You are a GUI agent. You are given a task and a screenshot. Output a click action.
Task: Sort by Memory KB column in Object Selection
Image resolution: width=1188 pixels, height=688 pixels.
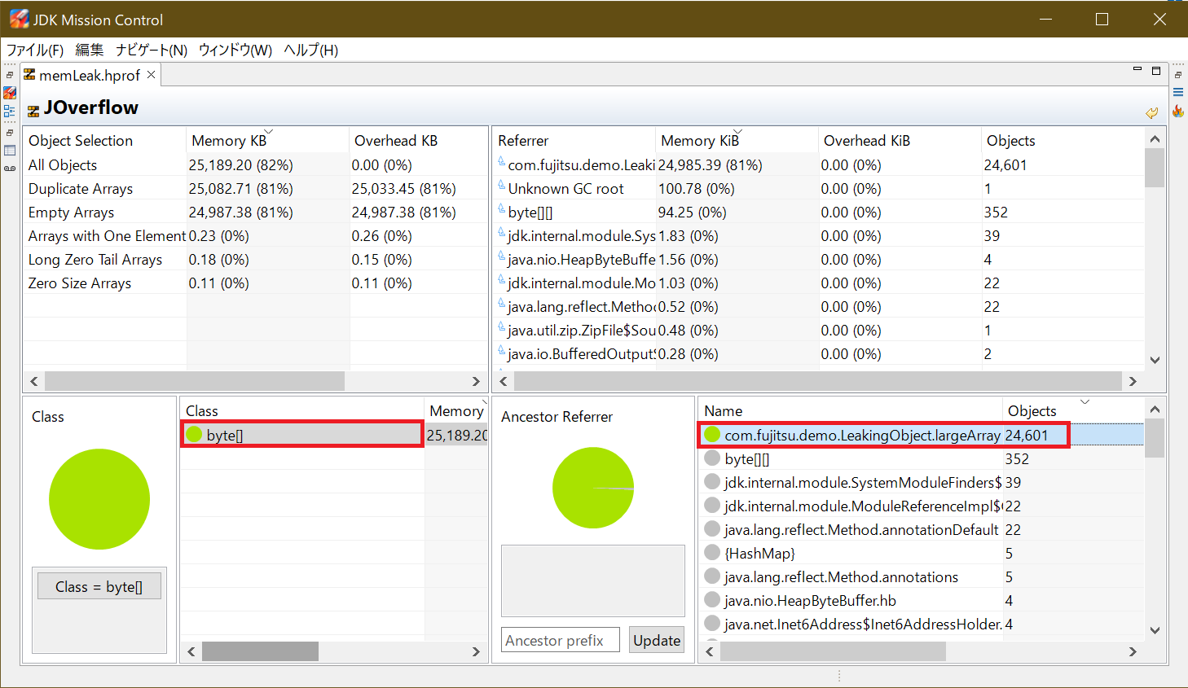tap(229, 141)
